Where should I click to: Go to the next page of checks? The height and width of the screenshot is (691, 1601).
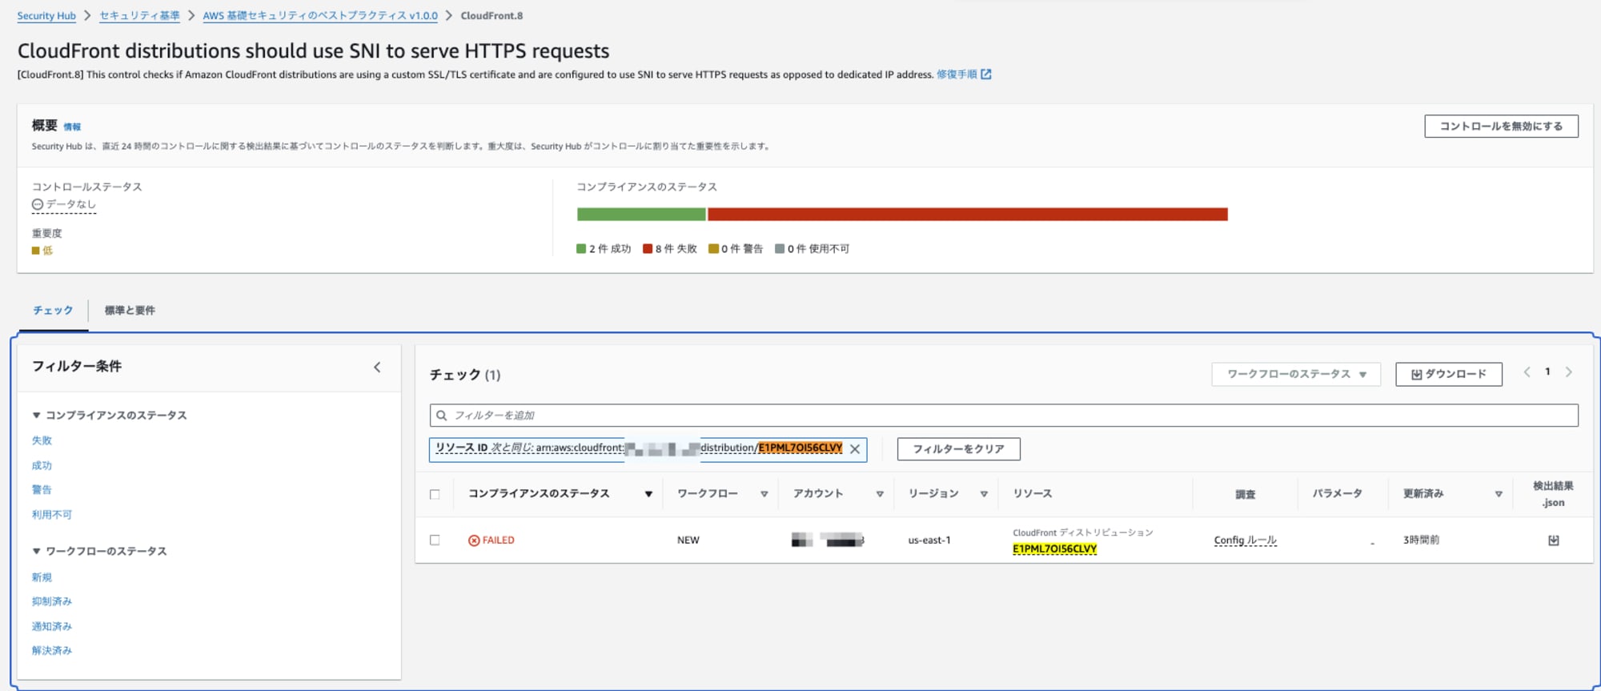1568,372
